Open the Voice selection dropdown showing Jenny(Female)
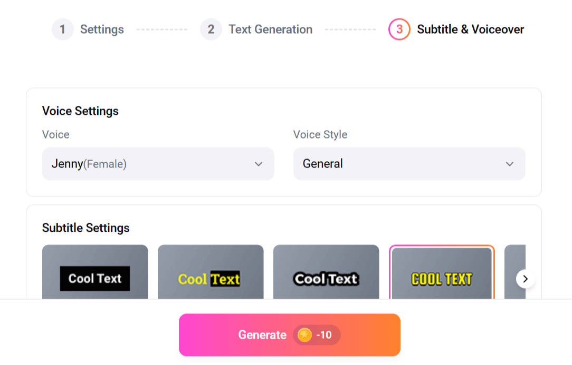This screenshot has width=572, height=365. click(158, 164)
